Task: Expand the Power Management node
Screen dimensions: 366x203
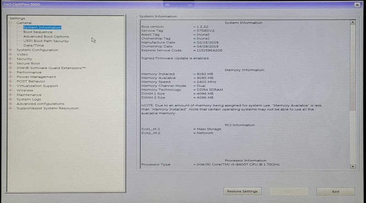Action: point(10,77)
